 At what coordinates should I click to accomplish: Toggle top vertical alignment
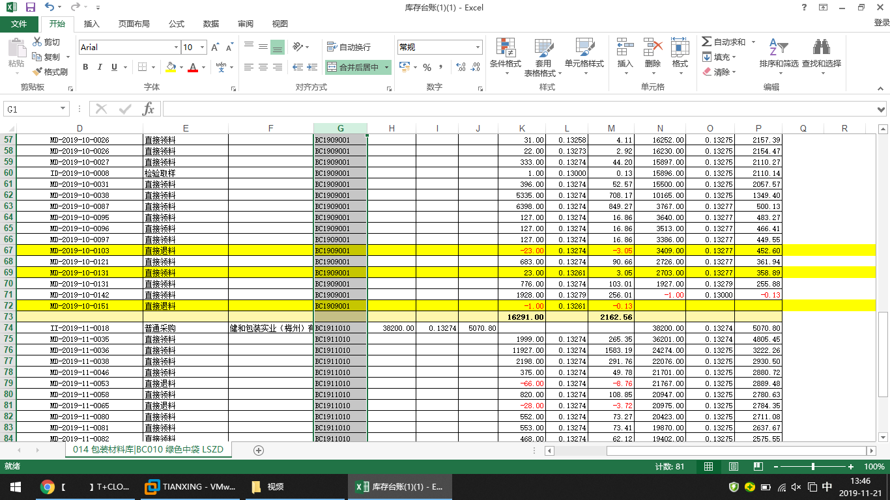click(x=249, y=47)
